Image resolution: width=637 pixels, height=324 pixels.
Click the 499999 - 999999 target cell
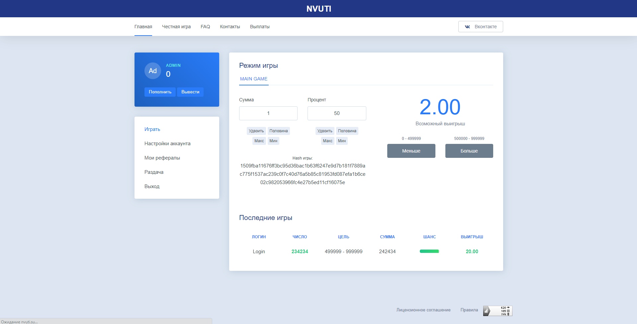[343, 252]
